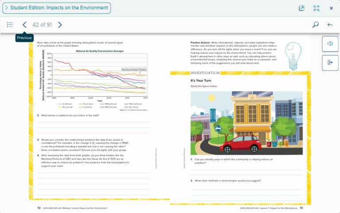
Task: Expand the Student Edition title dropdown
Action: 56,8
